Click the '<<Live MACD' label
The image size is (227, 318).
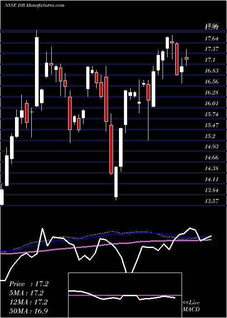coord(191,306)
